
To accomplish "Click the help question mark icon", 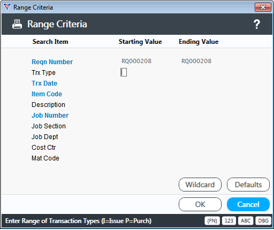I will pos(257,24).
